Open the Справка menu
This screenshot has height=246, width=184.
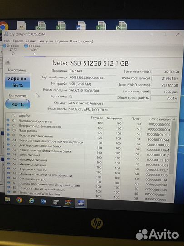click(x=61, y=41)
